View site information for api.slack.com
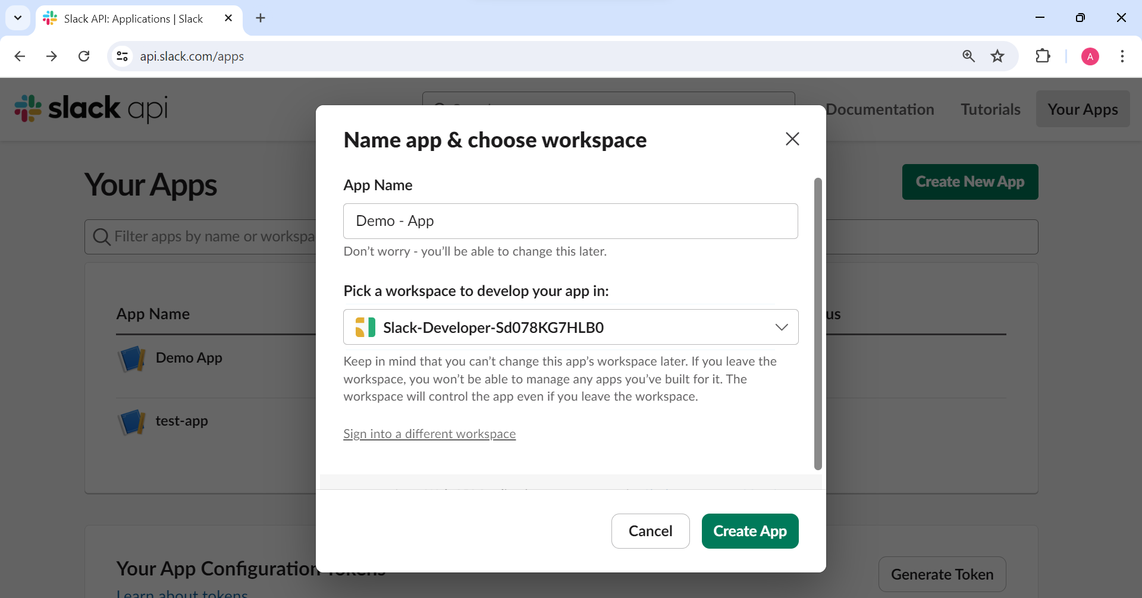This screenshot has height=598, width=1142. (x=123, y=56)
